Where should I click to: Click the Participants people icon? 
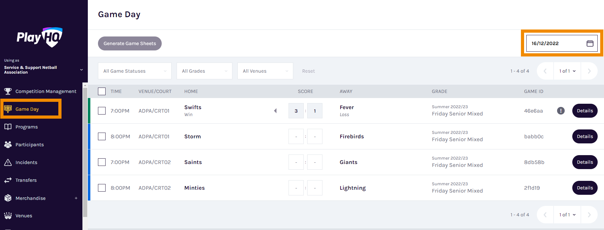pos(8,144)
